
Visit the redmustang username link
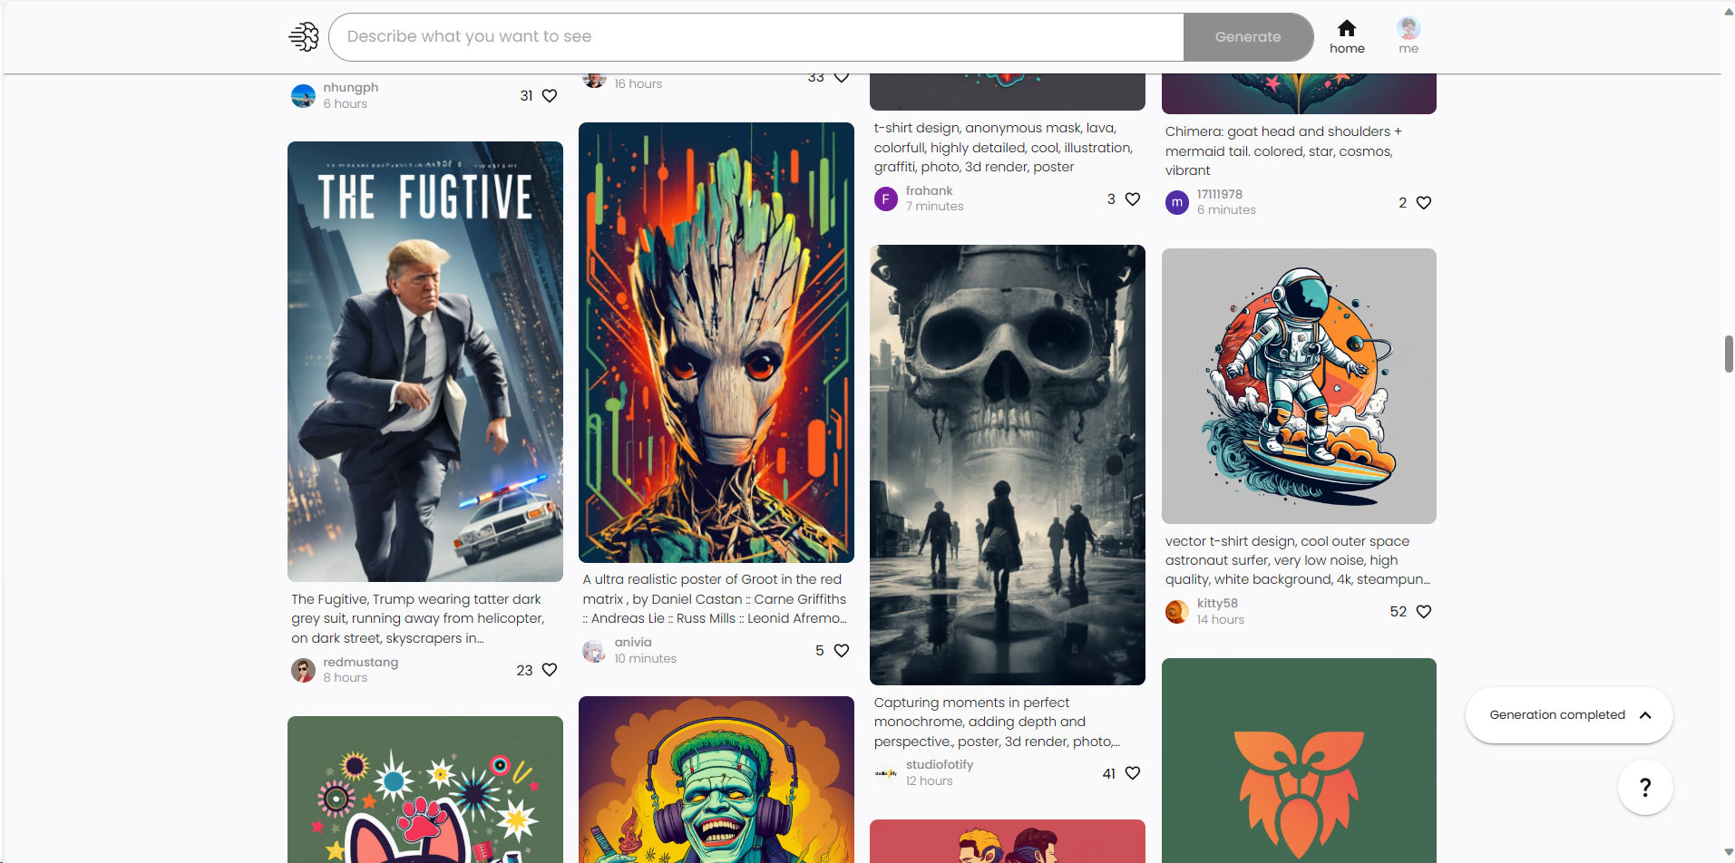point(361,662)
